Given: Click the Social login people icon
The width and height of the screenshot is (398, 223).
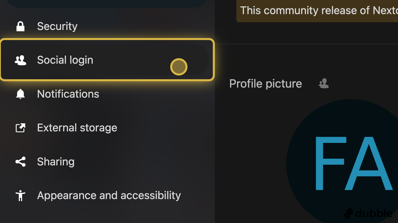Looking at the screenshot, I should coord(20,60).
